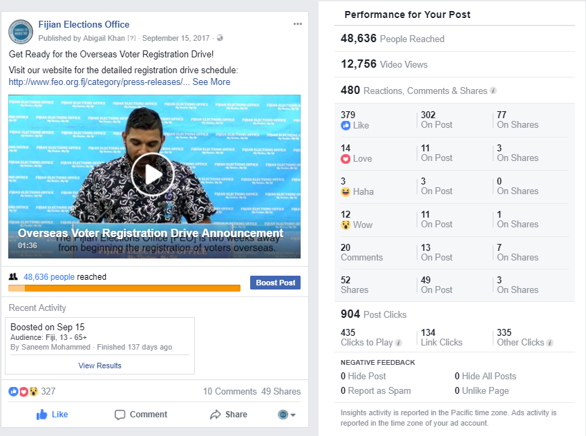Image resolution: width=586 pixels, height=436 pixels.
Task: Click the 'Performance for Your Post' heading
Action: click(407, 15)
